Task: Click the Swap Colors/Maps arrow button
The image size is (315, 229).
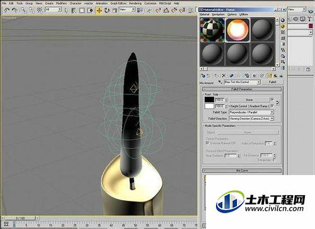Action: click(278, 103)
